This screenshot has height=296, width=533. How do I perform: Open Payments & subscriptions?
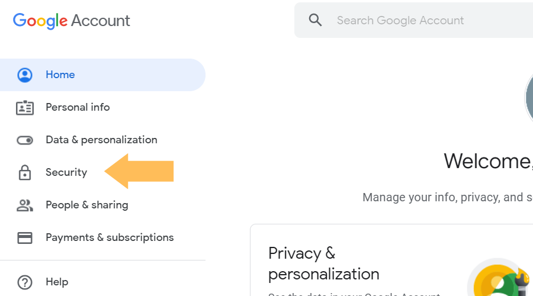(x=110, y=238)
